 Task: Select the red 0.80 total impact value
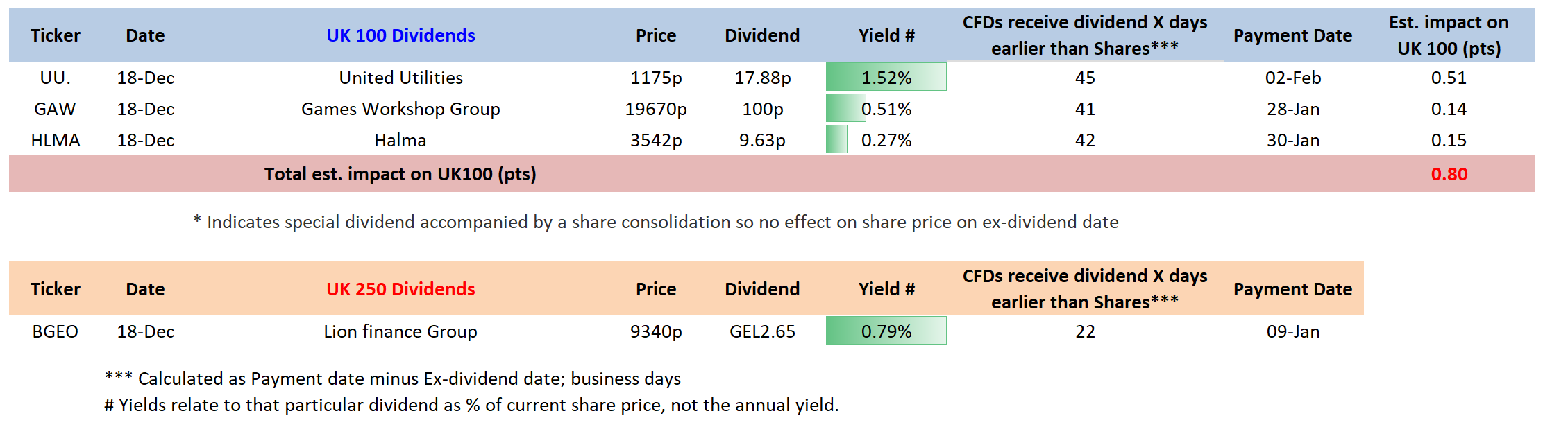pos(1449,174)
